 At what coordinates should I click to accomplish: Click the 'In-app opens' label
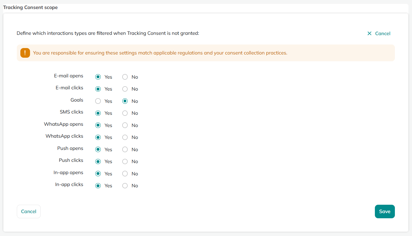[x=68, y=172]
